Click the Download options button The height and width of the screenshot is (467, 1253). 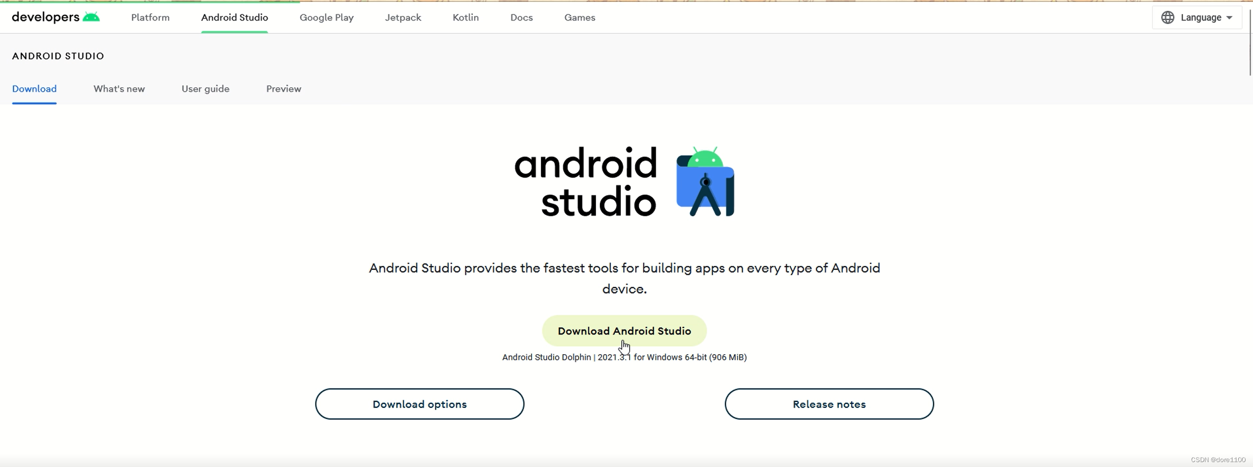click(420, 404)
